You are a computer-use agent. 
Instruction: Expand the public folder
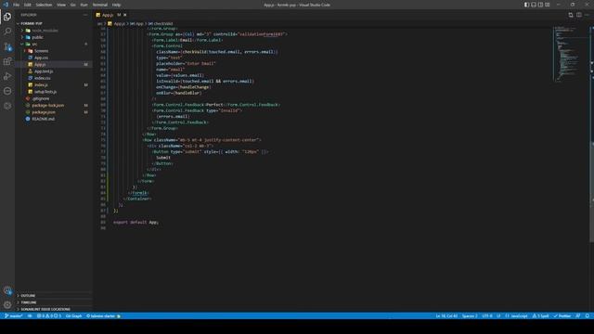pos(53,37)
